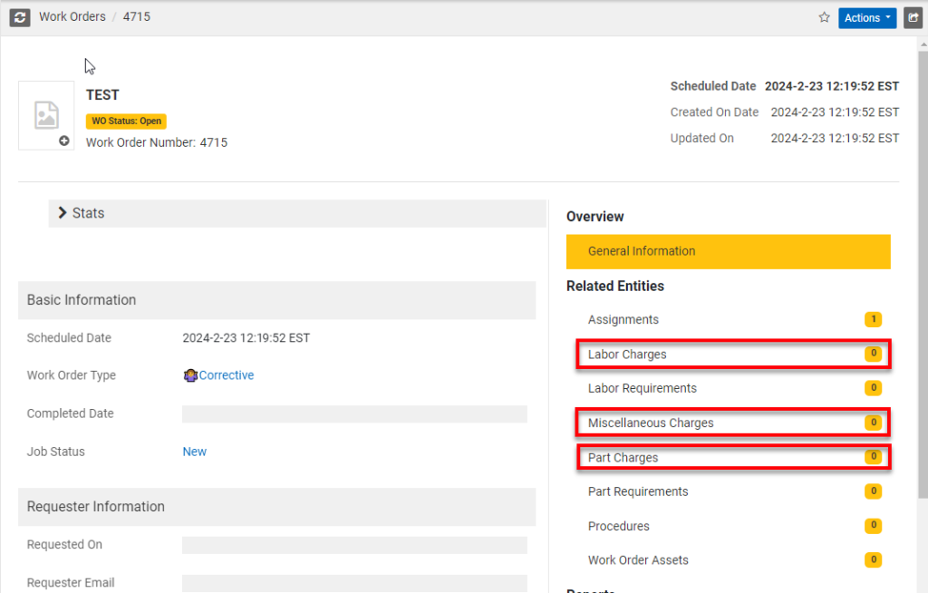Star this work order as favorite
The height and width of the screenshot is (593, 928).
[x=824, y=17]
